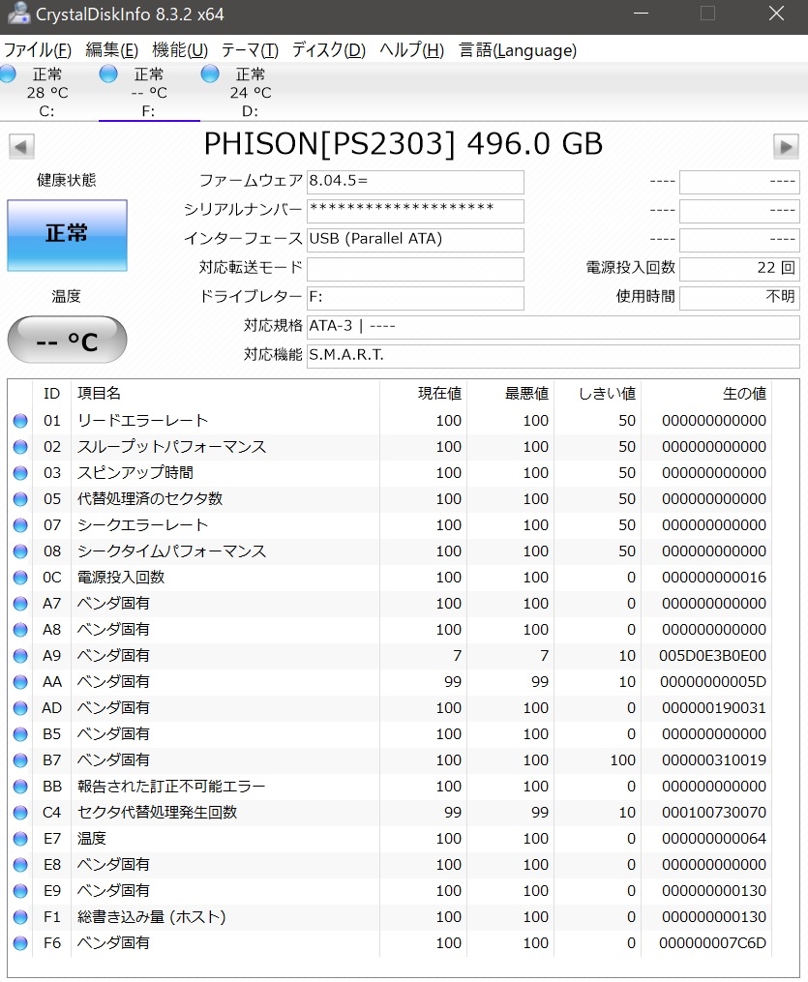
Task: Click the 項目名 column header
Action: pyautogui.click(x=225, y=394)
